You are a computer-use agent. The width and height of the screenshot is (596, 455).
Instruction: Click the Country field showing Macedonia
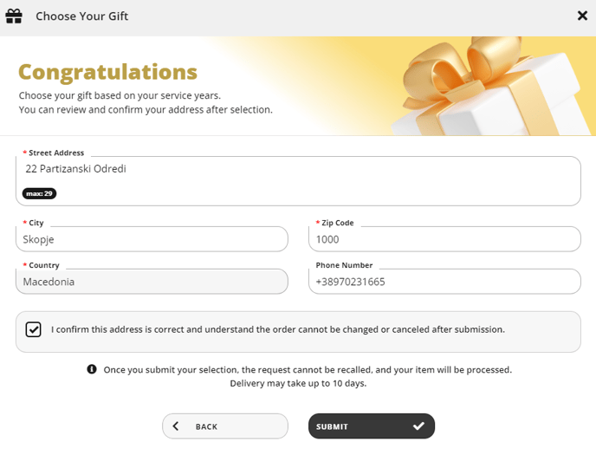[x=152, y=282]
